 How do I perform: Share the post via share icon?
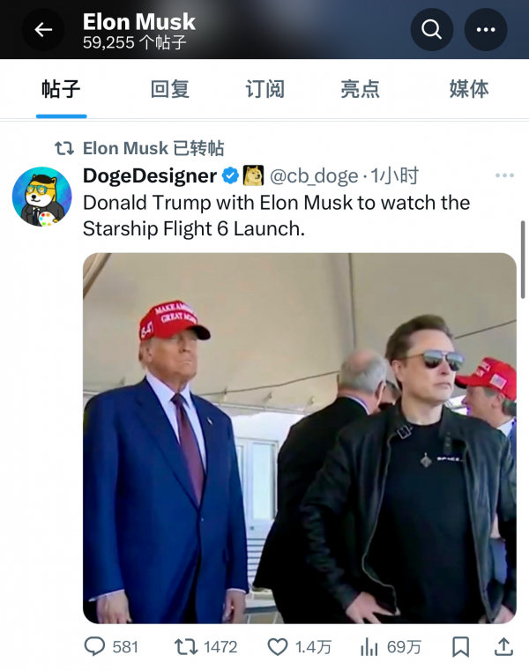(503, 647)
